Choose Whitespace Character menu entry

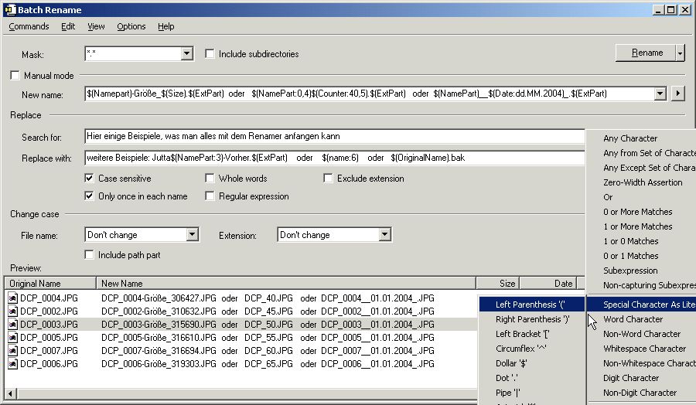click(x=641, y=349)
